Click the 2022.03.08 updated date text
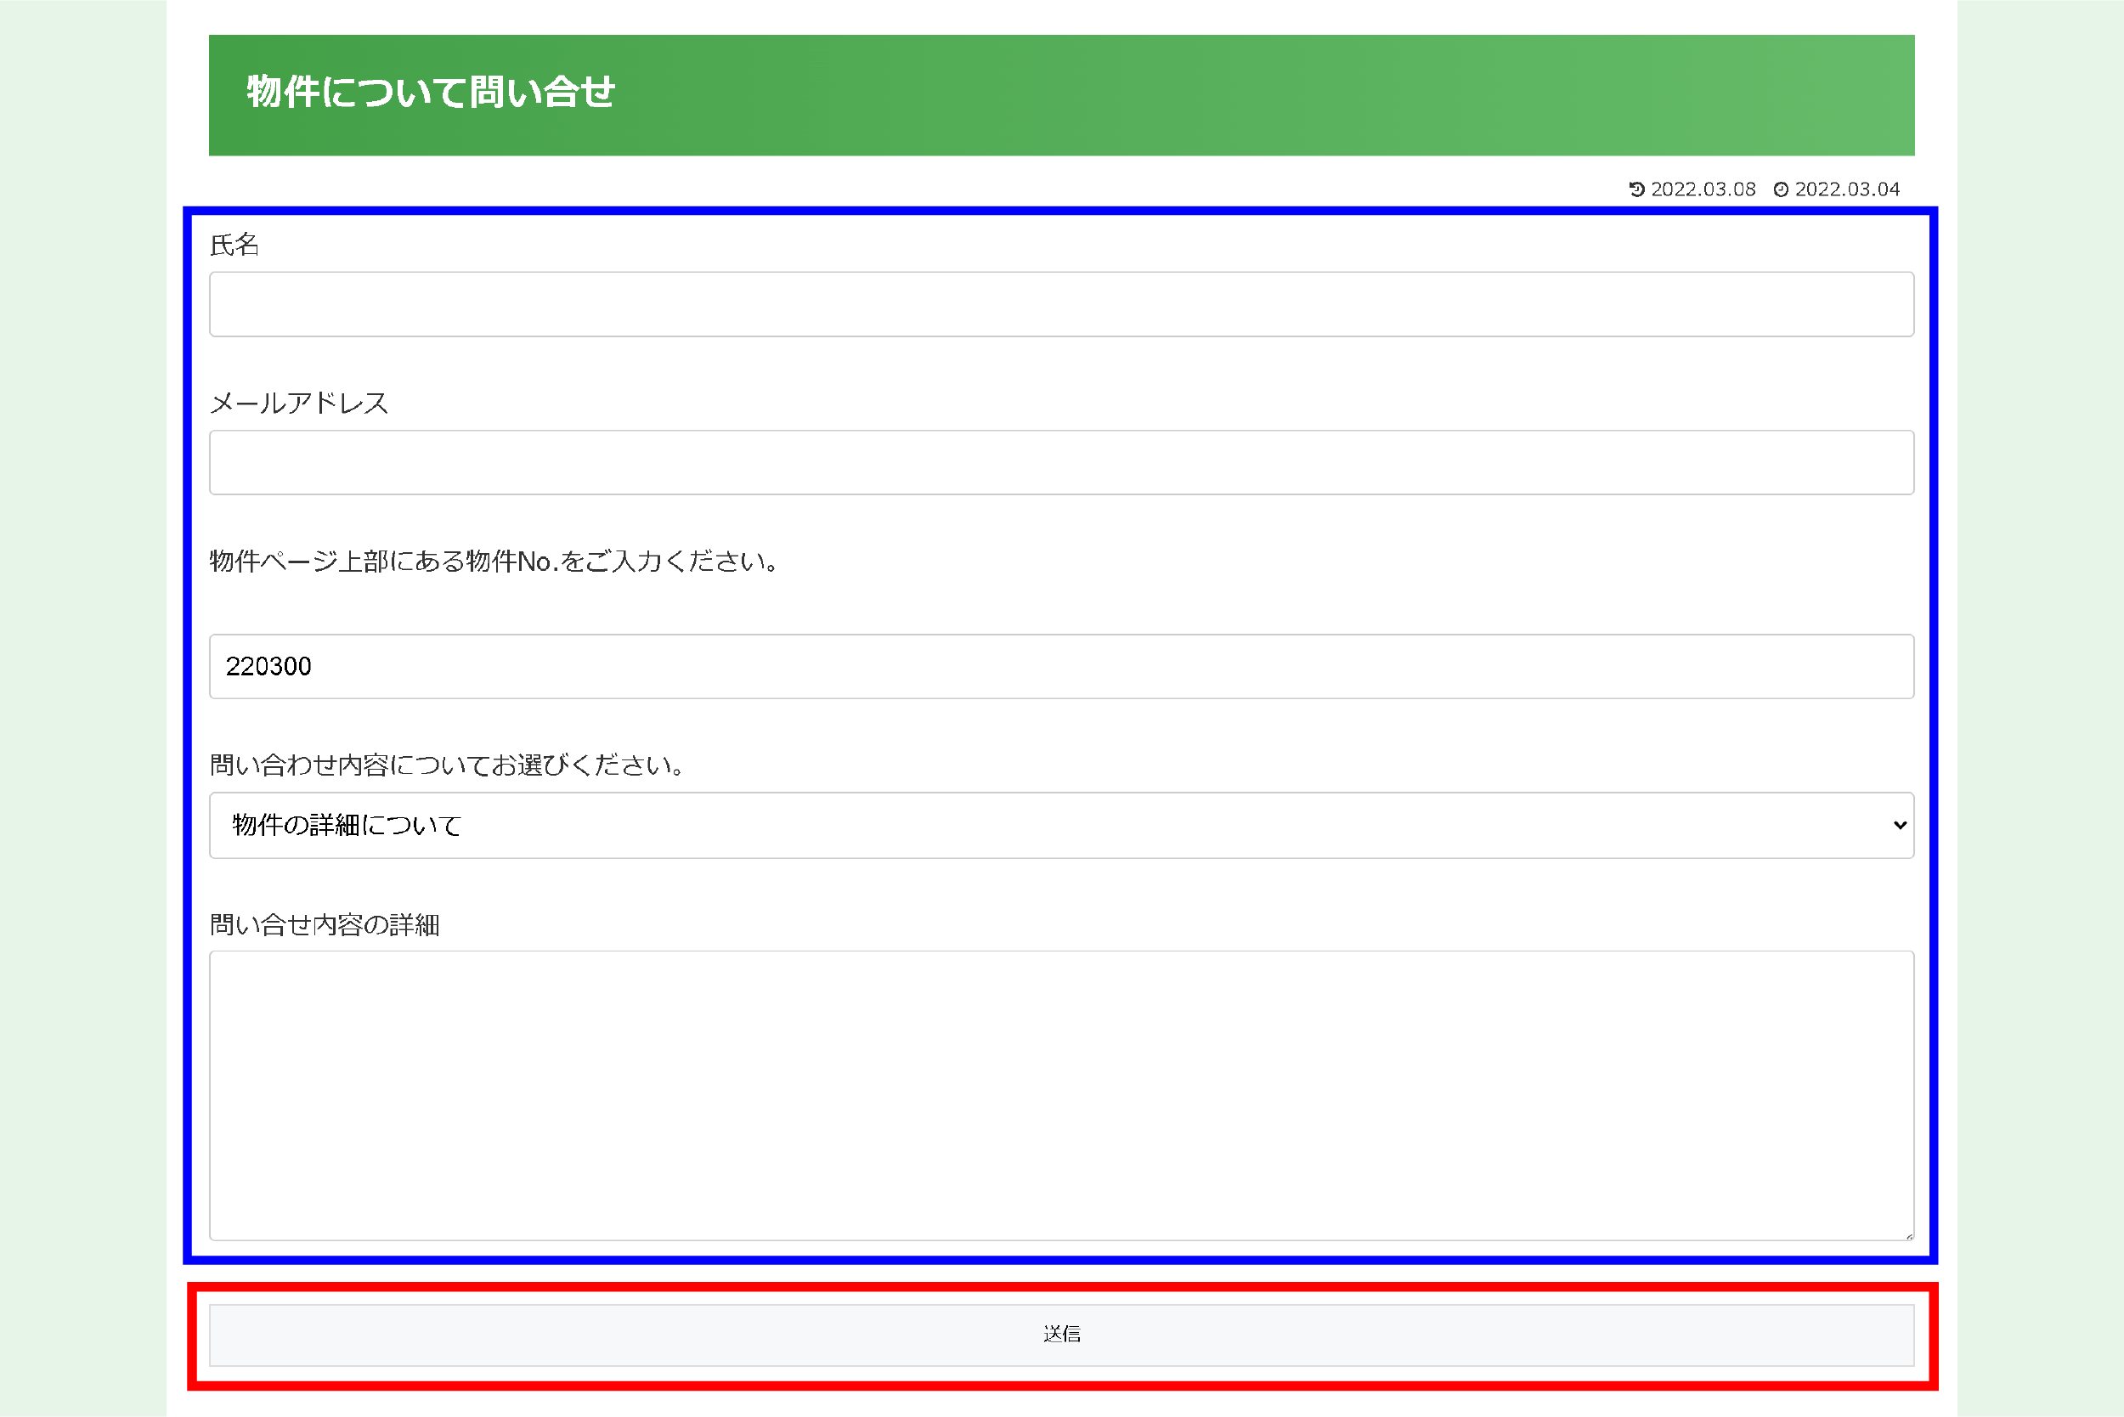This screenshot has height=1417, width=2124. point(1703,189)
